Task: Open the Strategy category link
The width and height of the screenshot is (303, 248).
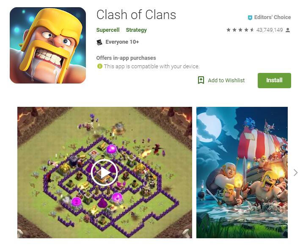Action: pos(136,30)
